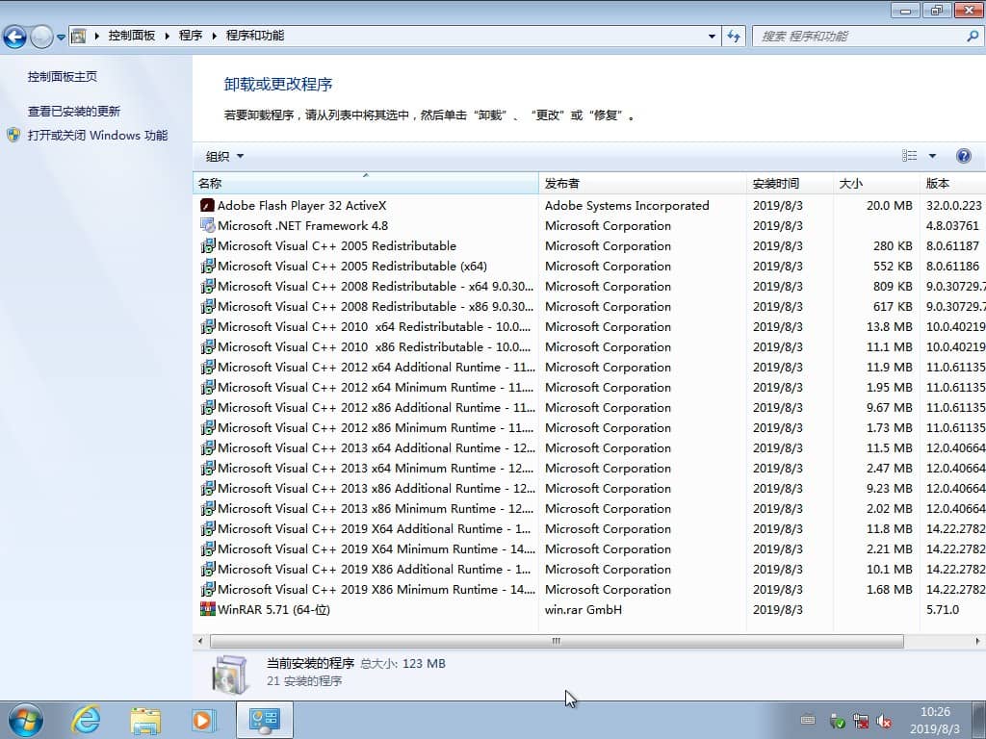Open the 组织 dropdown menu

pyautogui.click(x=224, y=157)
